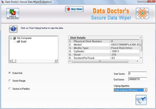156x109 pixels.
Task: Click the Cylinder row
Action: (x=104, y=51)
